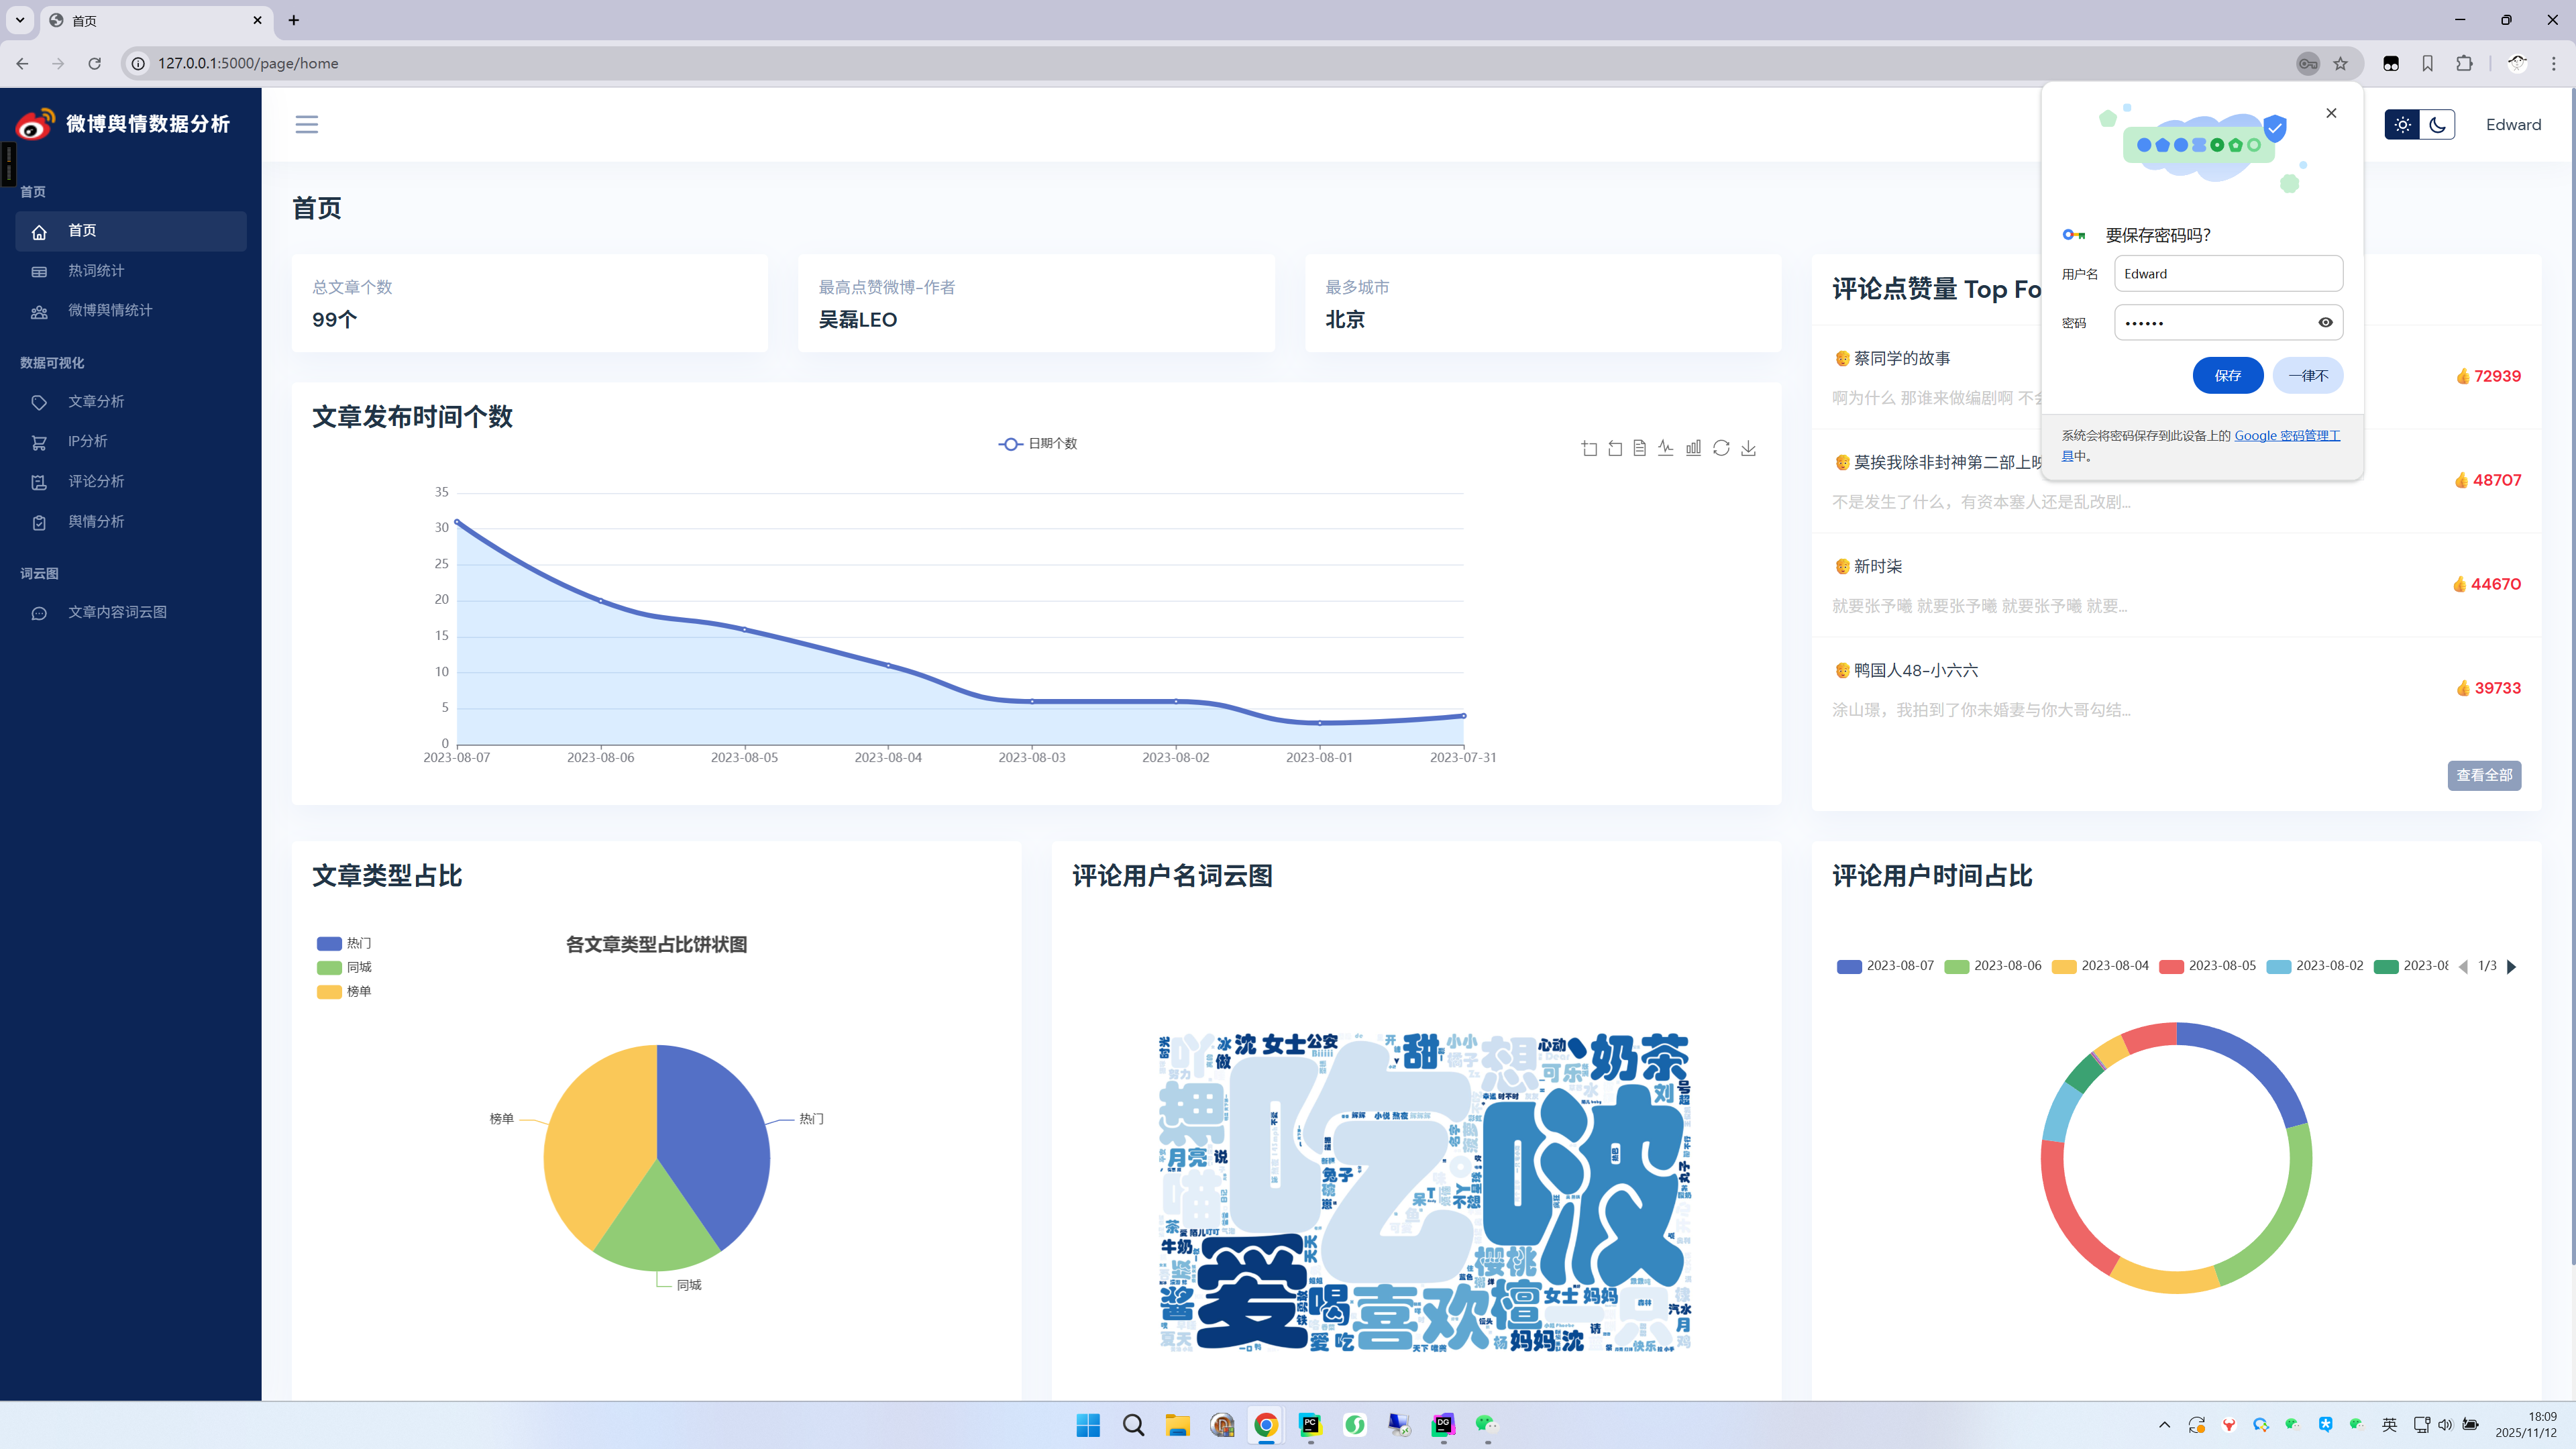Switch to dark mode moon toggle
The image size is (2576, 1449).
pos(2437,125)
